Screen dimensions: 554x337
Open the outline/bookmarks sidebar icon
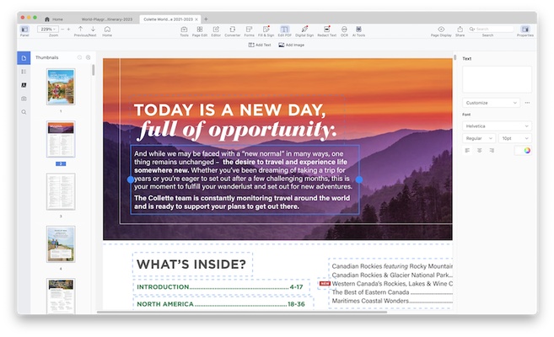pos(24,72)
